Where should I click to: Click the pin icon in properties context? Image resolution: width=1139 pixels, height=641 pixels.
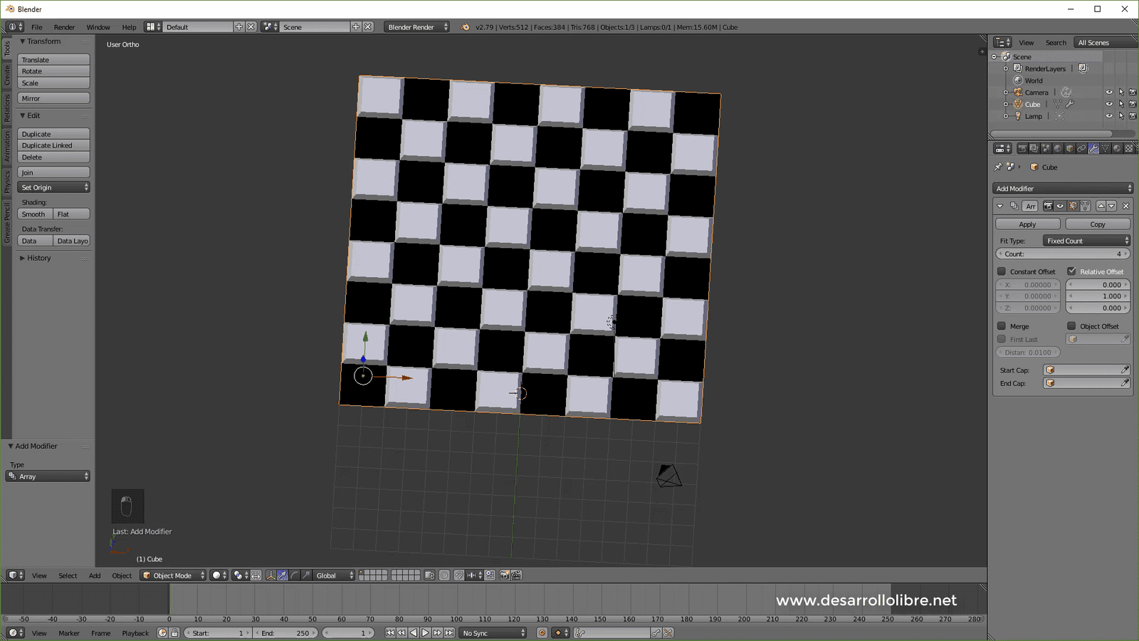(x=998, y=167)
